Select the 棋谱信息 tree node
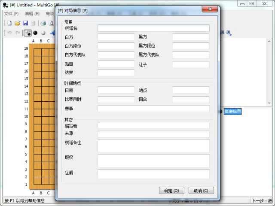This screenshot has width=275, height=206. pos(232,112)
